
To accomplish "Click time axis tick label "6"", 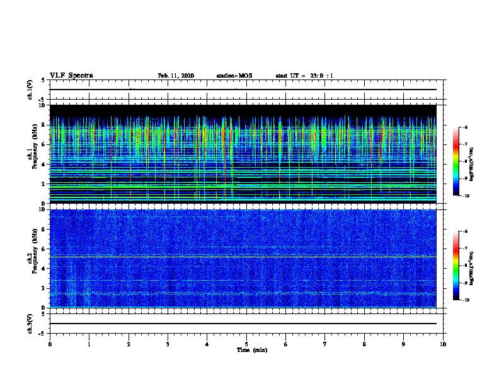I will click(x=286, y=344).
